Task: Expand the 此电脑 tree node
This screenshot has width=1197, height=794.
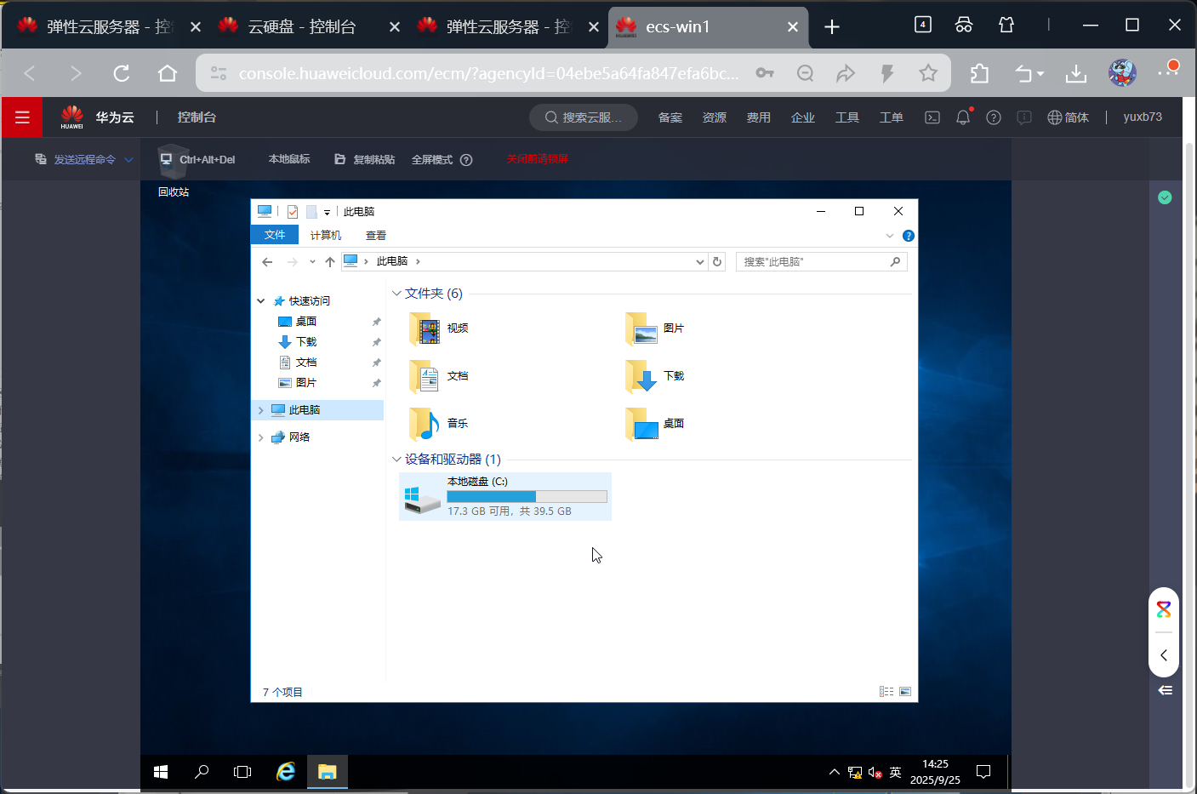Action: [261, 410]
